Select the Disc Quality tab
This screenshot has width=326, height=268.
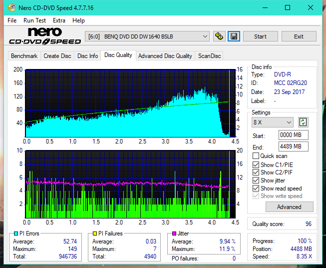tap(118, 55)
